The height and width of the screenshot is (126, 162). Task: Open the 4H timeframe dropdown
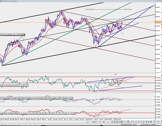[101, 122]
